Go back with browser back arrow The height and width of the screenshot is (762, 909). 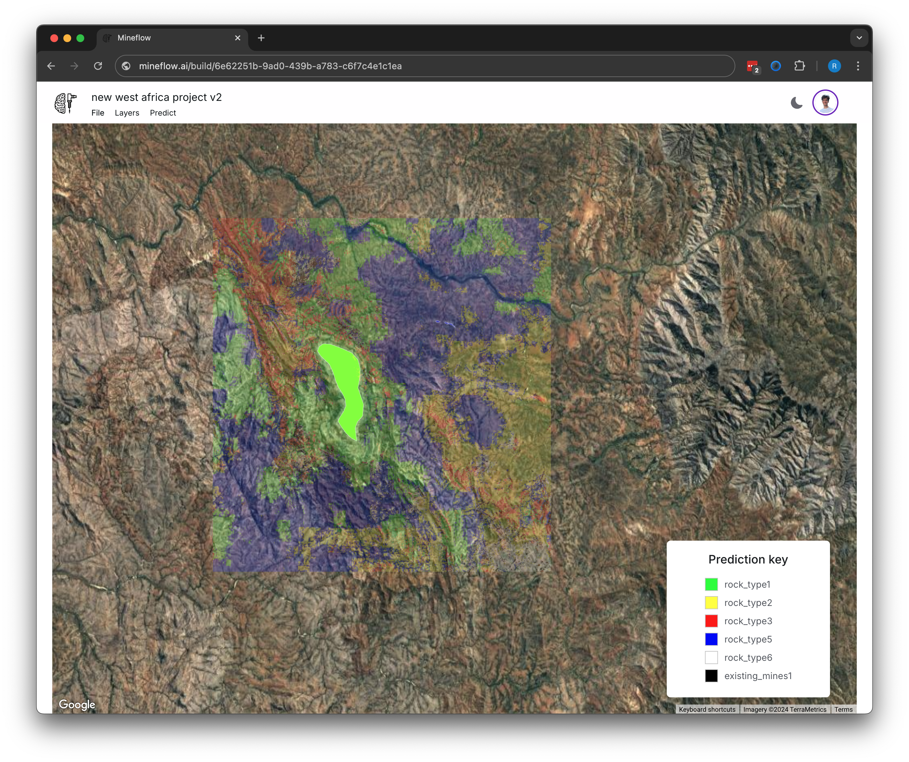click(51, 66)
